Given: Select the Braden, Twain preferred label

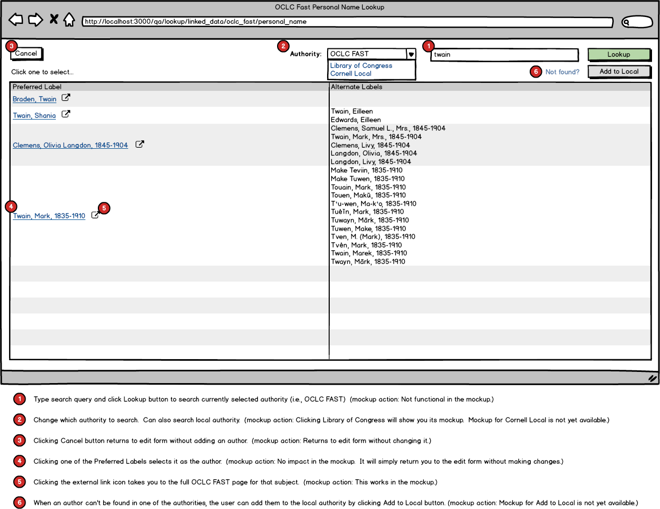Looking at the screenshot, I should (35, 99).
